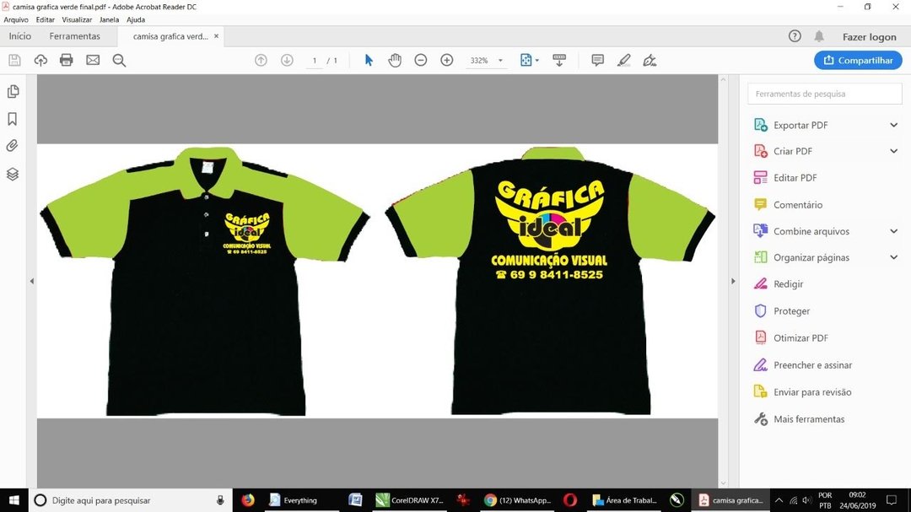This screenshot has width=911, height=512.
Task: Open CorelDRAW X7 from the taskbar
Action: tap(411, 500)
